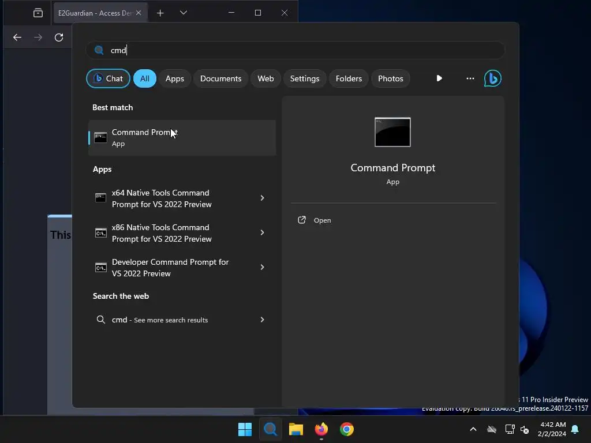Click the Open external-link icon
The height and width of the screenshot is (443, 591).
(x=301, y=220)
